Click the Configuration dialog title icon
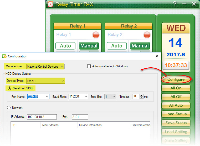This screenshot has width=200, height=146. pyautogui.click(x=4, y=56)
